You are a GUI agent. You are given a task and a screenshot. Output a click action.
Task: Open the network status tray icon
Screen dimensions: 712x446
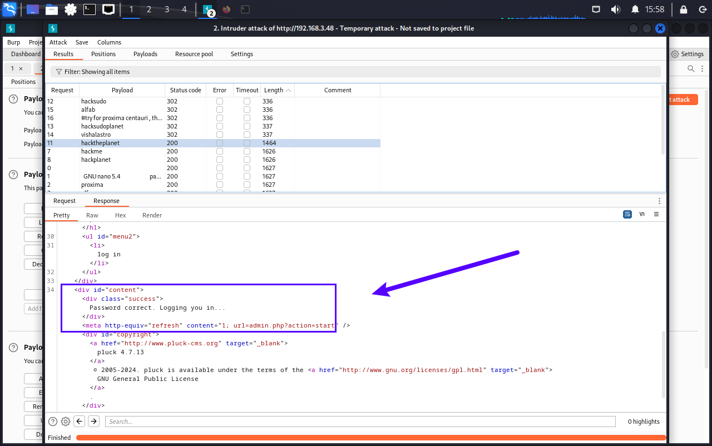point(596,9)
